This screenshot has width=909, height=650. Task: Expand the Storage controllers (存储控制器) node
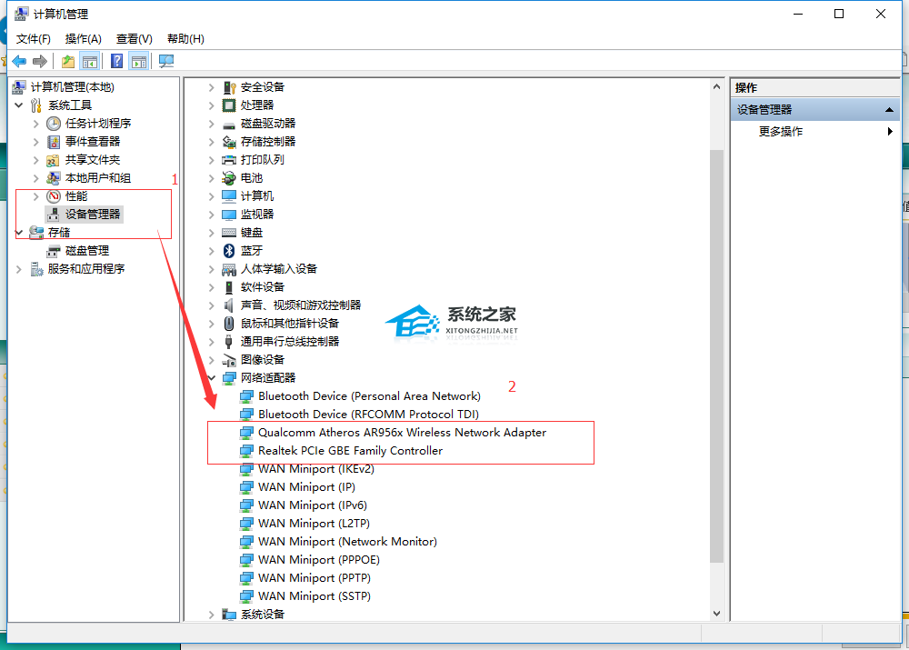[212, 142]
